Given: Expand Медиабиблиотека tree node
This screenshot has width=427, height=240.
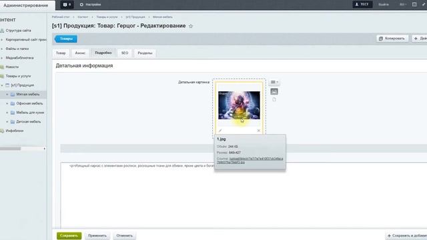Looking at the screenshot, I should tap(1, 58).
